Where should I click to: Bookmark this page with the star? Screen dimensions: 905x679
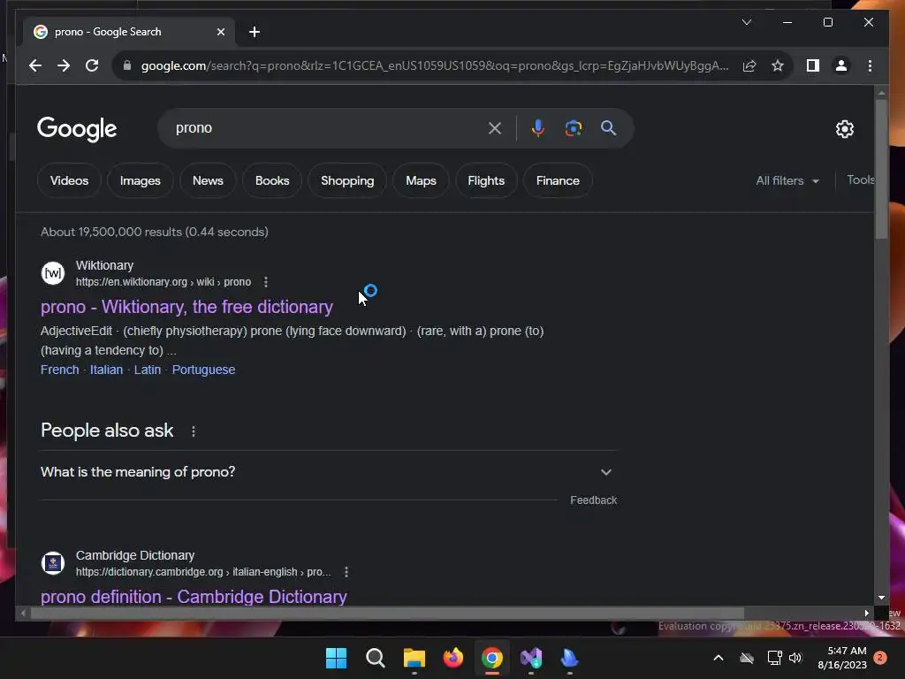(x=778, y=65)
